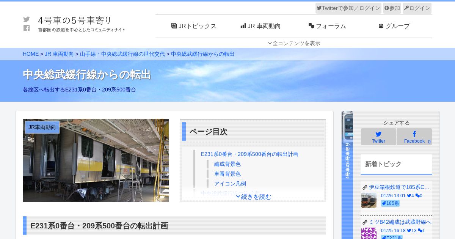Open '山手線・中央総武緩行線の世代交代' breadcrumb

122,54
